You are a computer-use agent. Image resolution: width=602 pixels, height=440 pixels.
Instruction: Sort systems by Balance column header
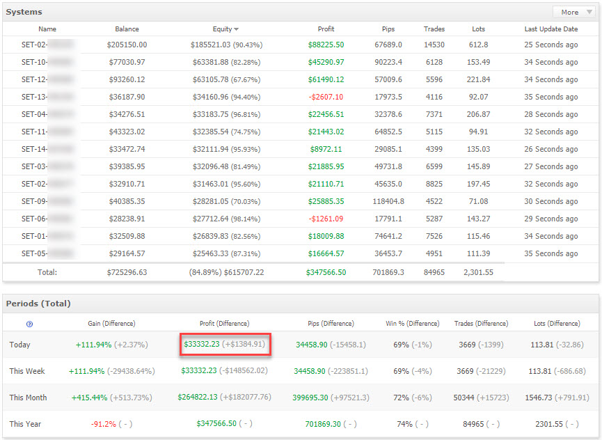coord(127,29)
